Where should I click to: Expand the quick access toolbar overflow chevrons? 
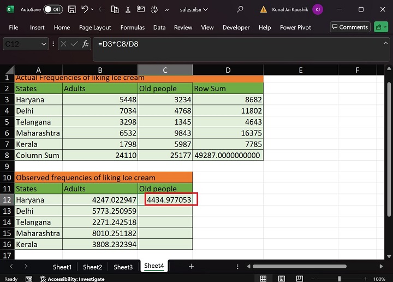166,9
